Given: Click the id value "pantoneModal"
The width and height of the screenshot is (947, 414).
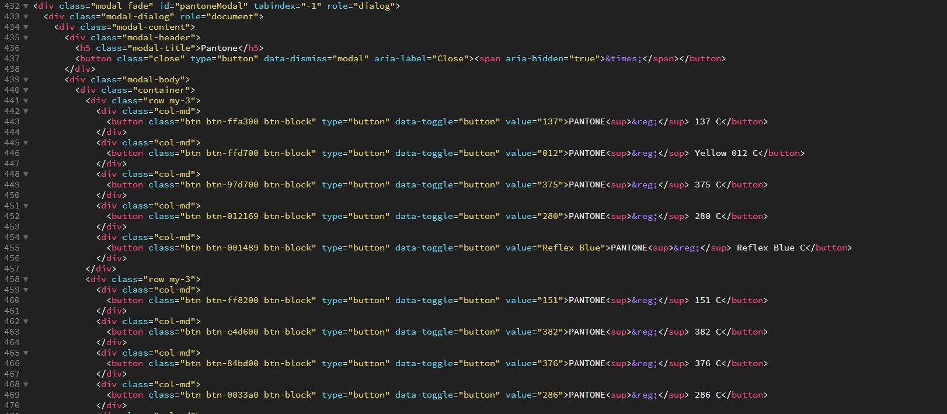Looking at the screenshot, I should click(211, 6).
